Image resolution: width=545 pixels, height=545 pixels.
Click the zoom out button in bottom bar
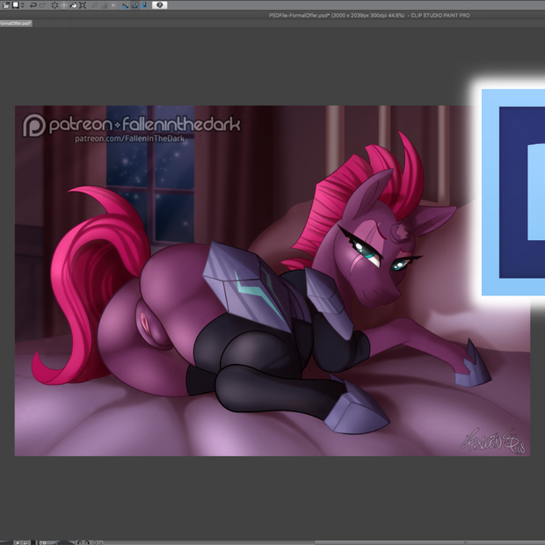[x=18, y=542]
